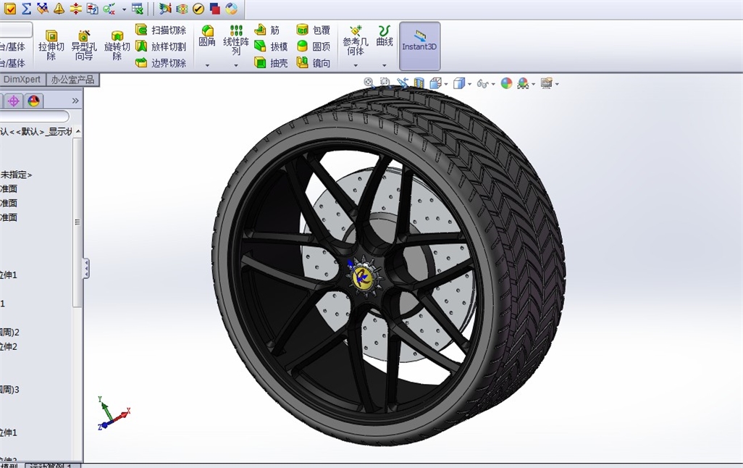Expand the 线性阵列 pattern dropdown arrow
Viewport: 743px width, 468px height.
[236, 65]
